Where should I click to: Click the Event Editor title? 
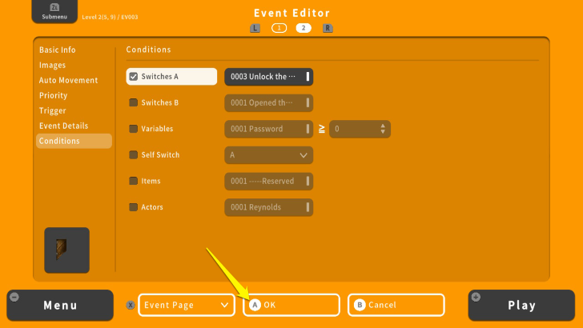(x=291, y=13)
